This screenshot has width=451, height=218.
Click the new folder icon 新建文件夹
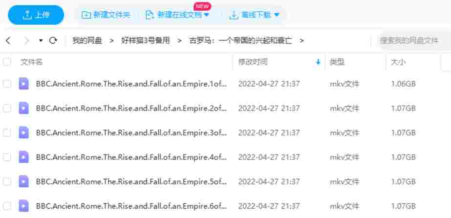point(86,15)
